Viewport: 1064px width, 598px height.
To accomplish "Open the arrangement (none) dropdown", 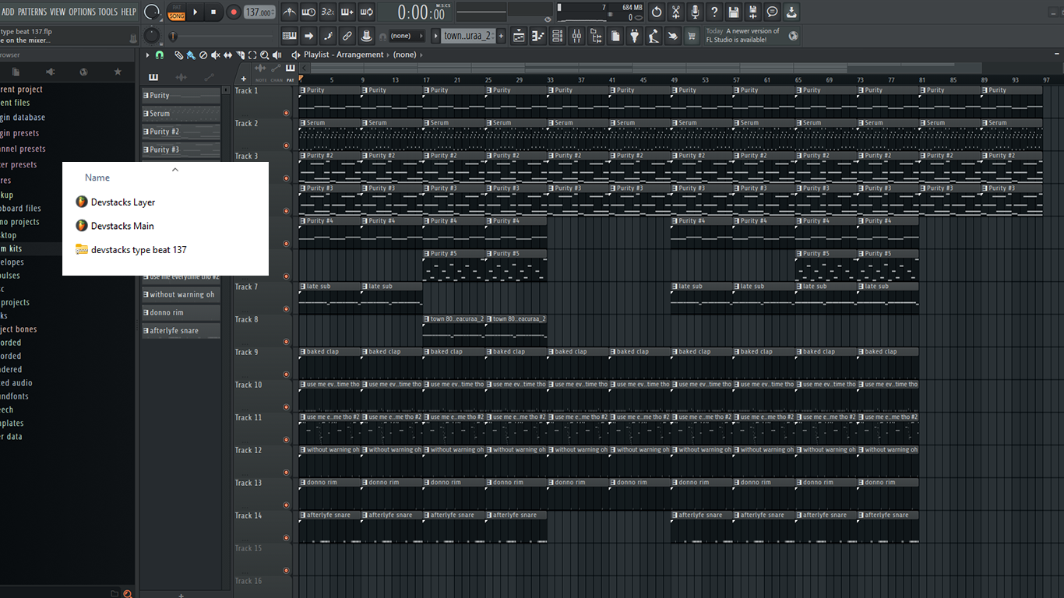I will click(x=404, y=55).
